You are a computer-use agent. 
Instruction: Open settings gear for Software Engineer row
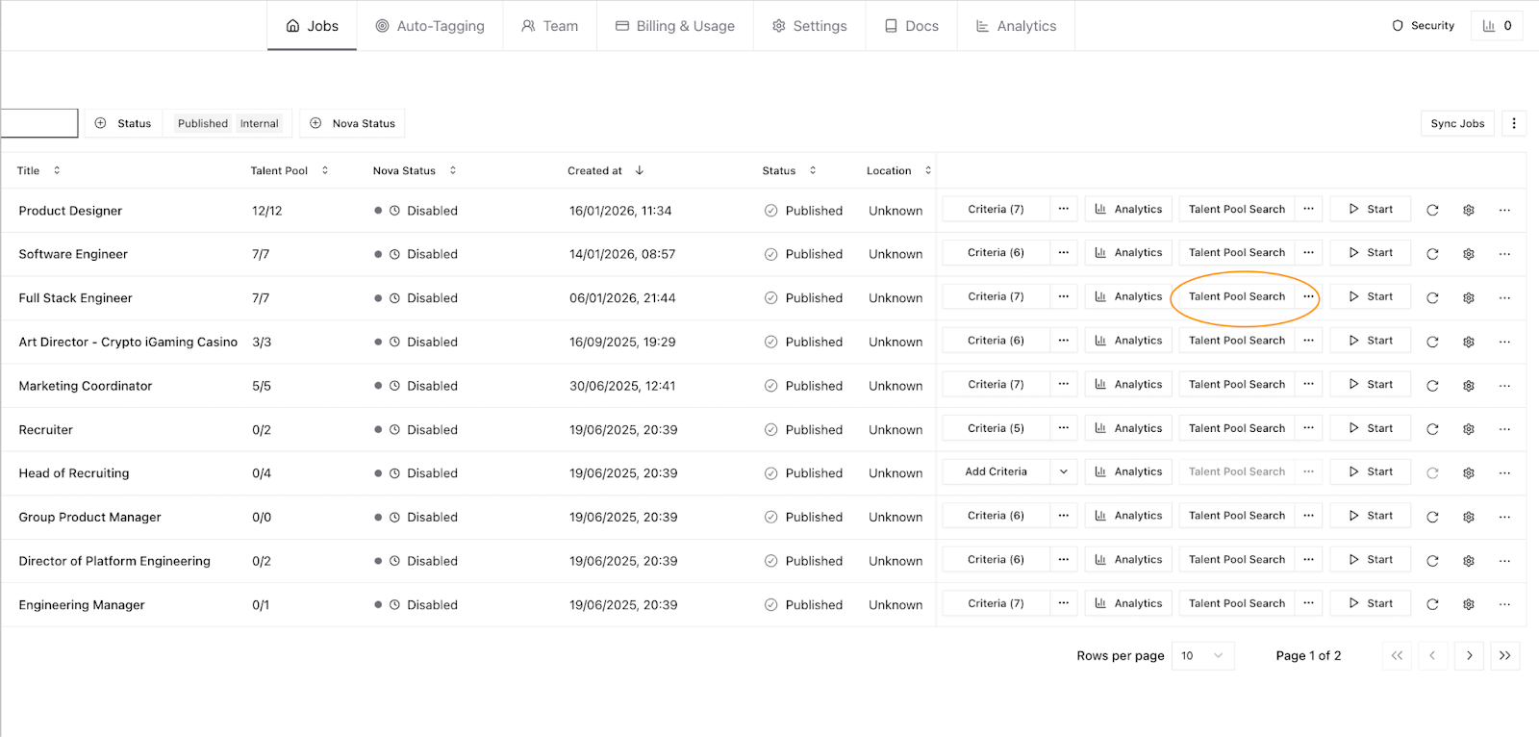point(1469,254)
